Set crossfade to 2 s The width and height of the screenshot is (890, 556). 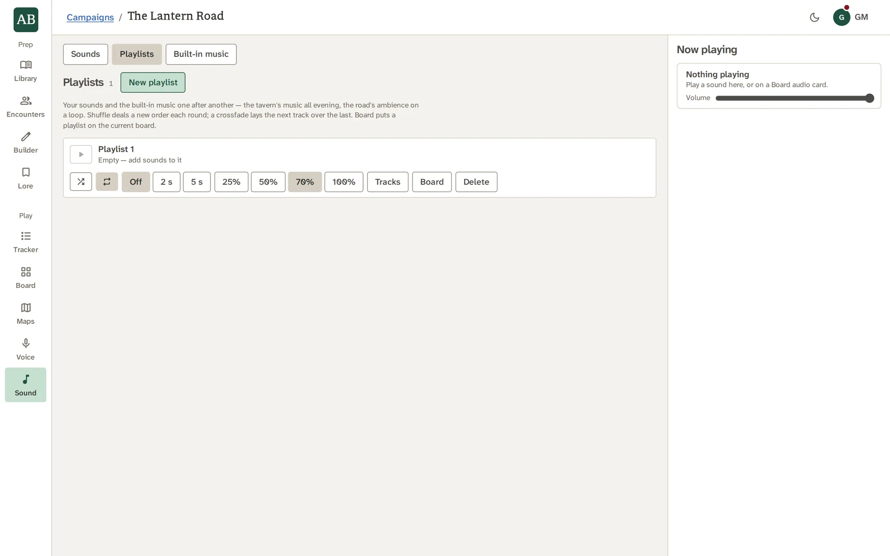pyautogui.click(x=166, y=182)
